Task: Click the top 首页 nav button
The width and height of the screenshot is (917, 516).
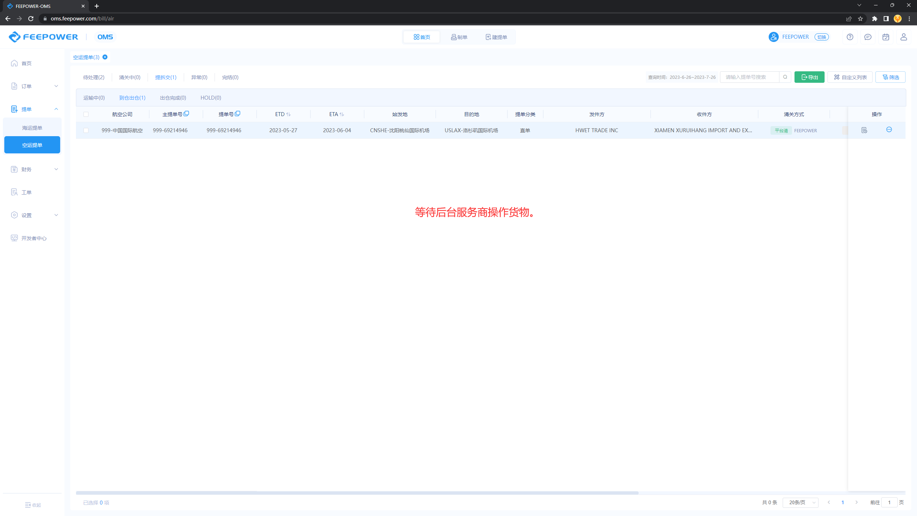Action: (422, 37)
